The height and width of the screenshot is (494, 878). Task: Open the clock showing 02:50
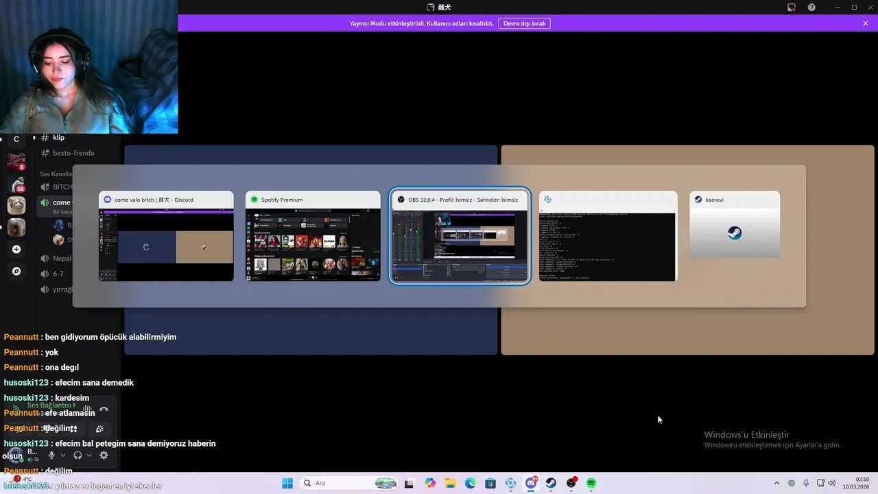tap(856, 483)
